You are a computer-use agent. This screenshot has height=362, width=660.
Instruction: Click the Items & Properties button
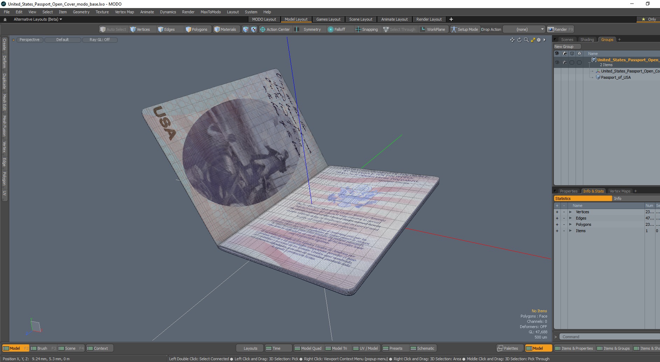tap(574, 348)
